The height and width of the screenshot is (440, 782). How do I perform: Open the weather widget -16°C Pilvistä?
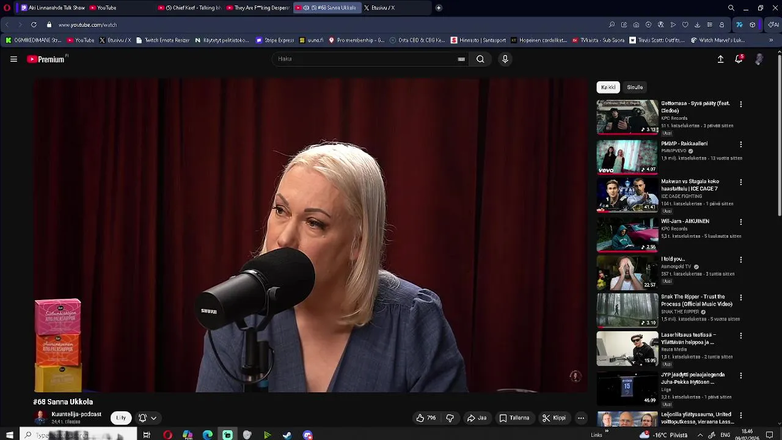664,435
